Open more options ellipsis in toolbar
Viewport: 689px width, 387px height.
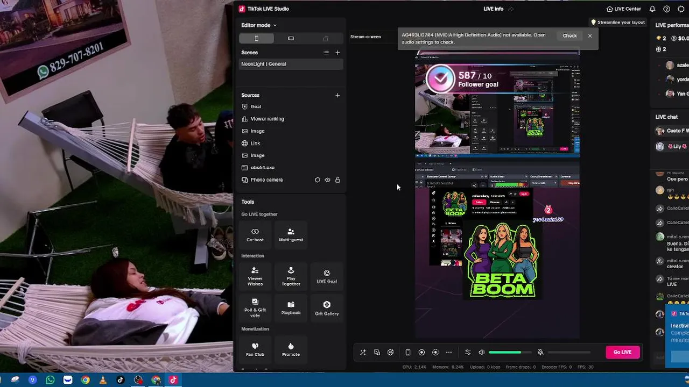(449, 353)
